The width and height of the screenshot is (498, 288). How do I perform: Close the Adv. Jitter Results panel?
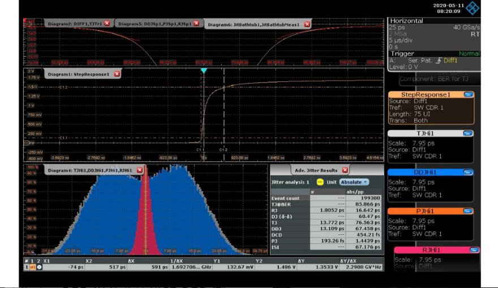point(345,170)
